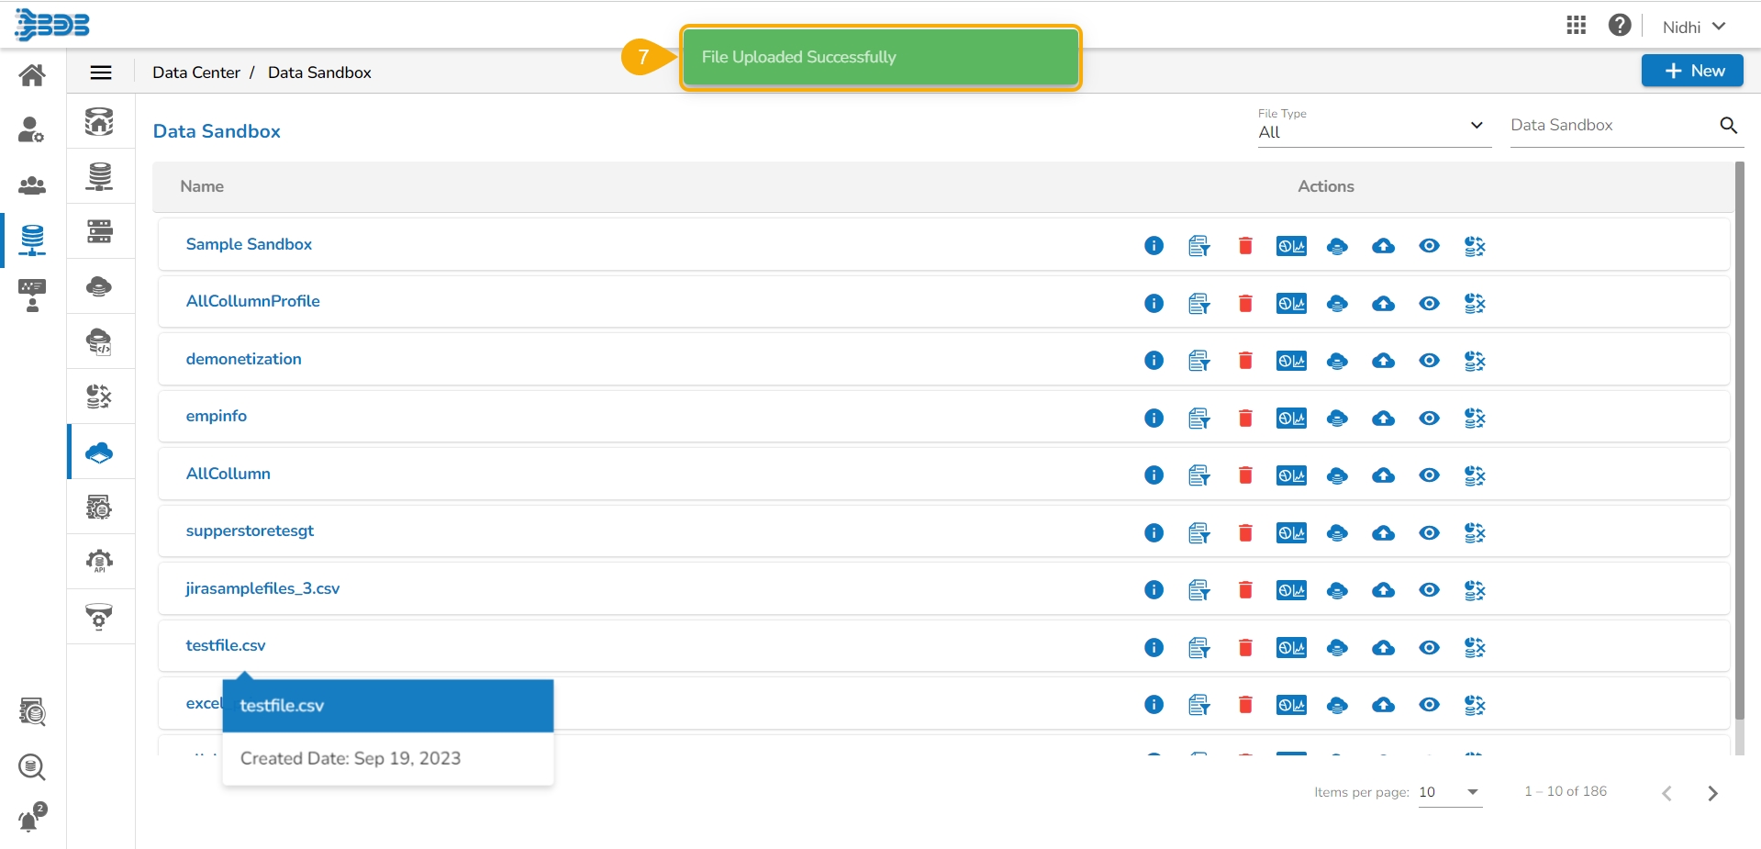Click upload cloud icon for empinfo row
Image resolution: width=1761 pixels, height=849 pixels.
pos(1383,419)
